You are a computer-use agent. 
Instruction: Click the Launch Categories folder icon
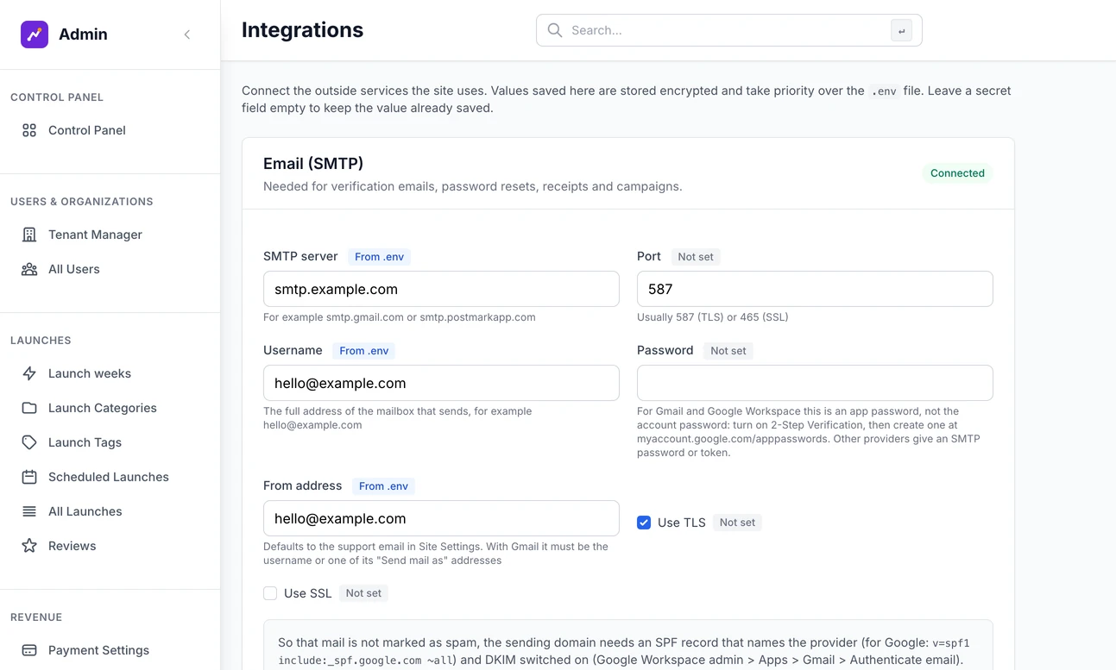tap(29, 408)
